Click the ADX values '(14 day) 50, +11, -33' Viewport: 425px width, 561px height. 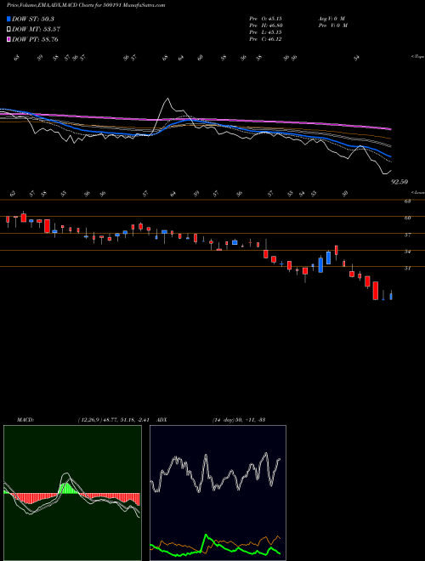tap(239, 419)
